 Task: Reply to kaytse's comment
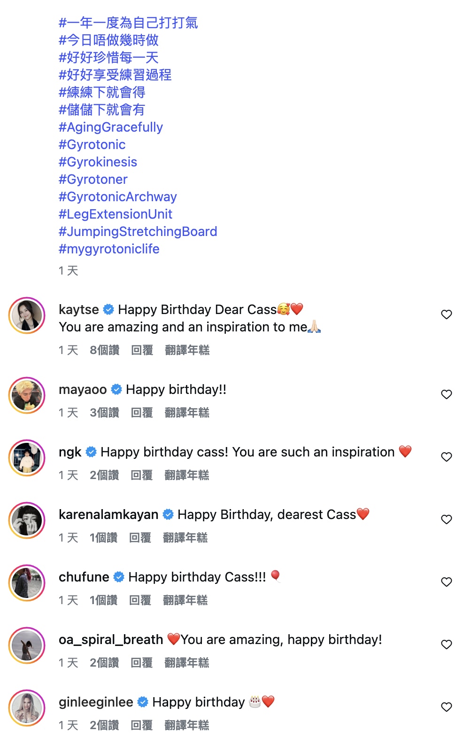pos(142,350)
